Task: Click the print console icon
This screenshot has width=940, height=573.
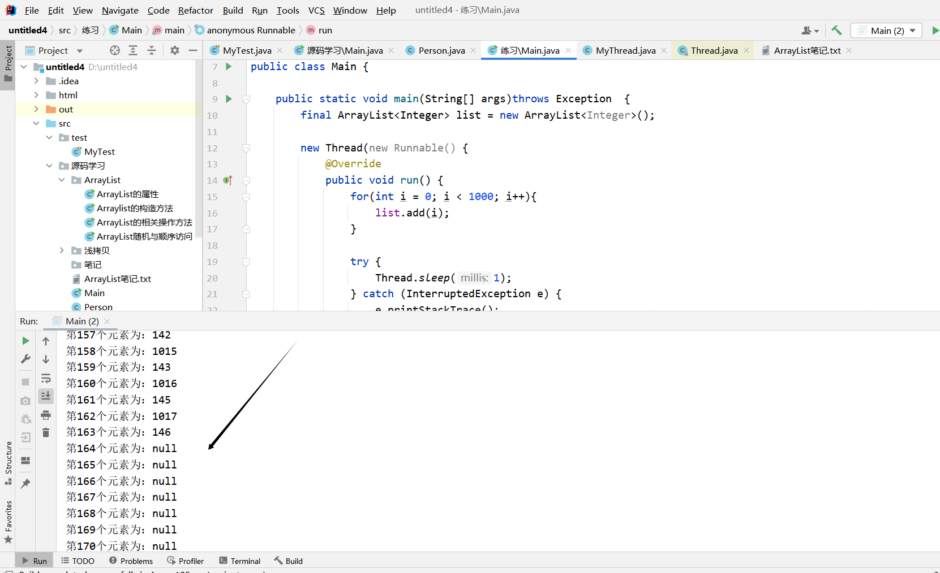Action: (46, 415)
